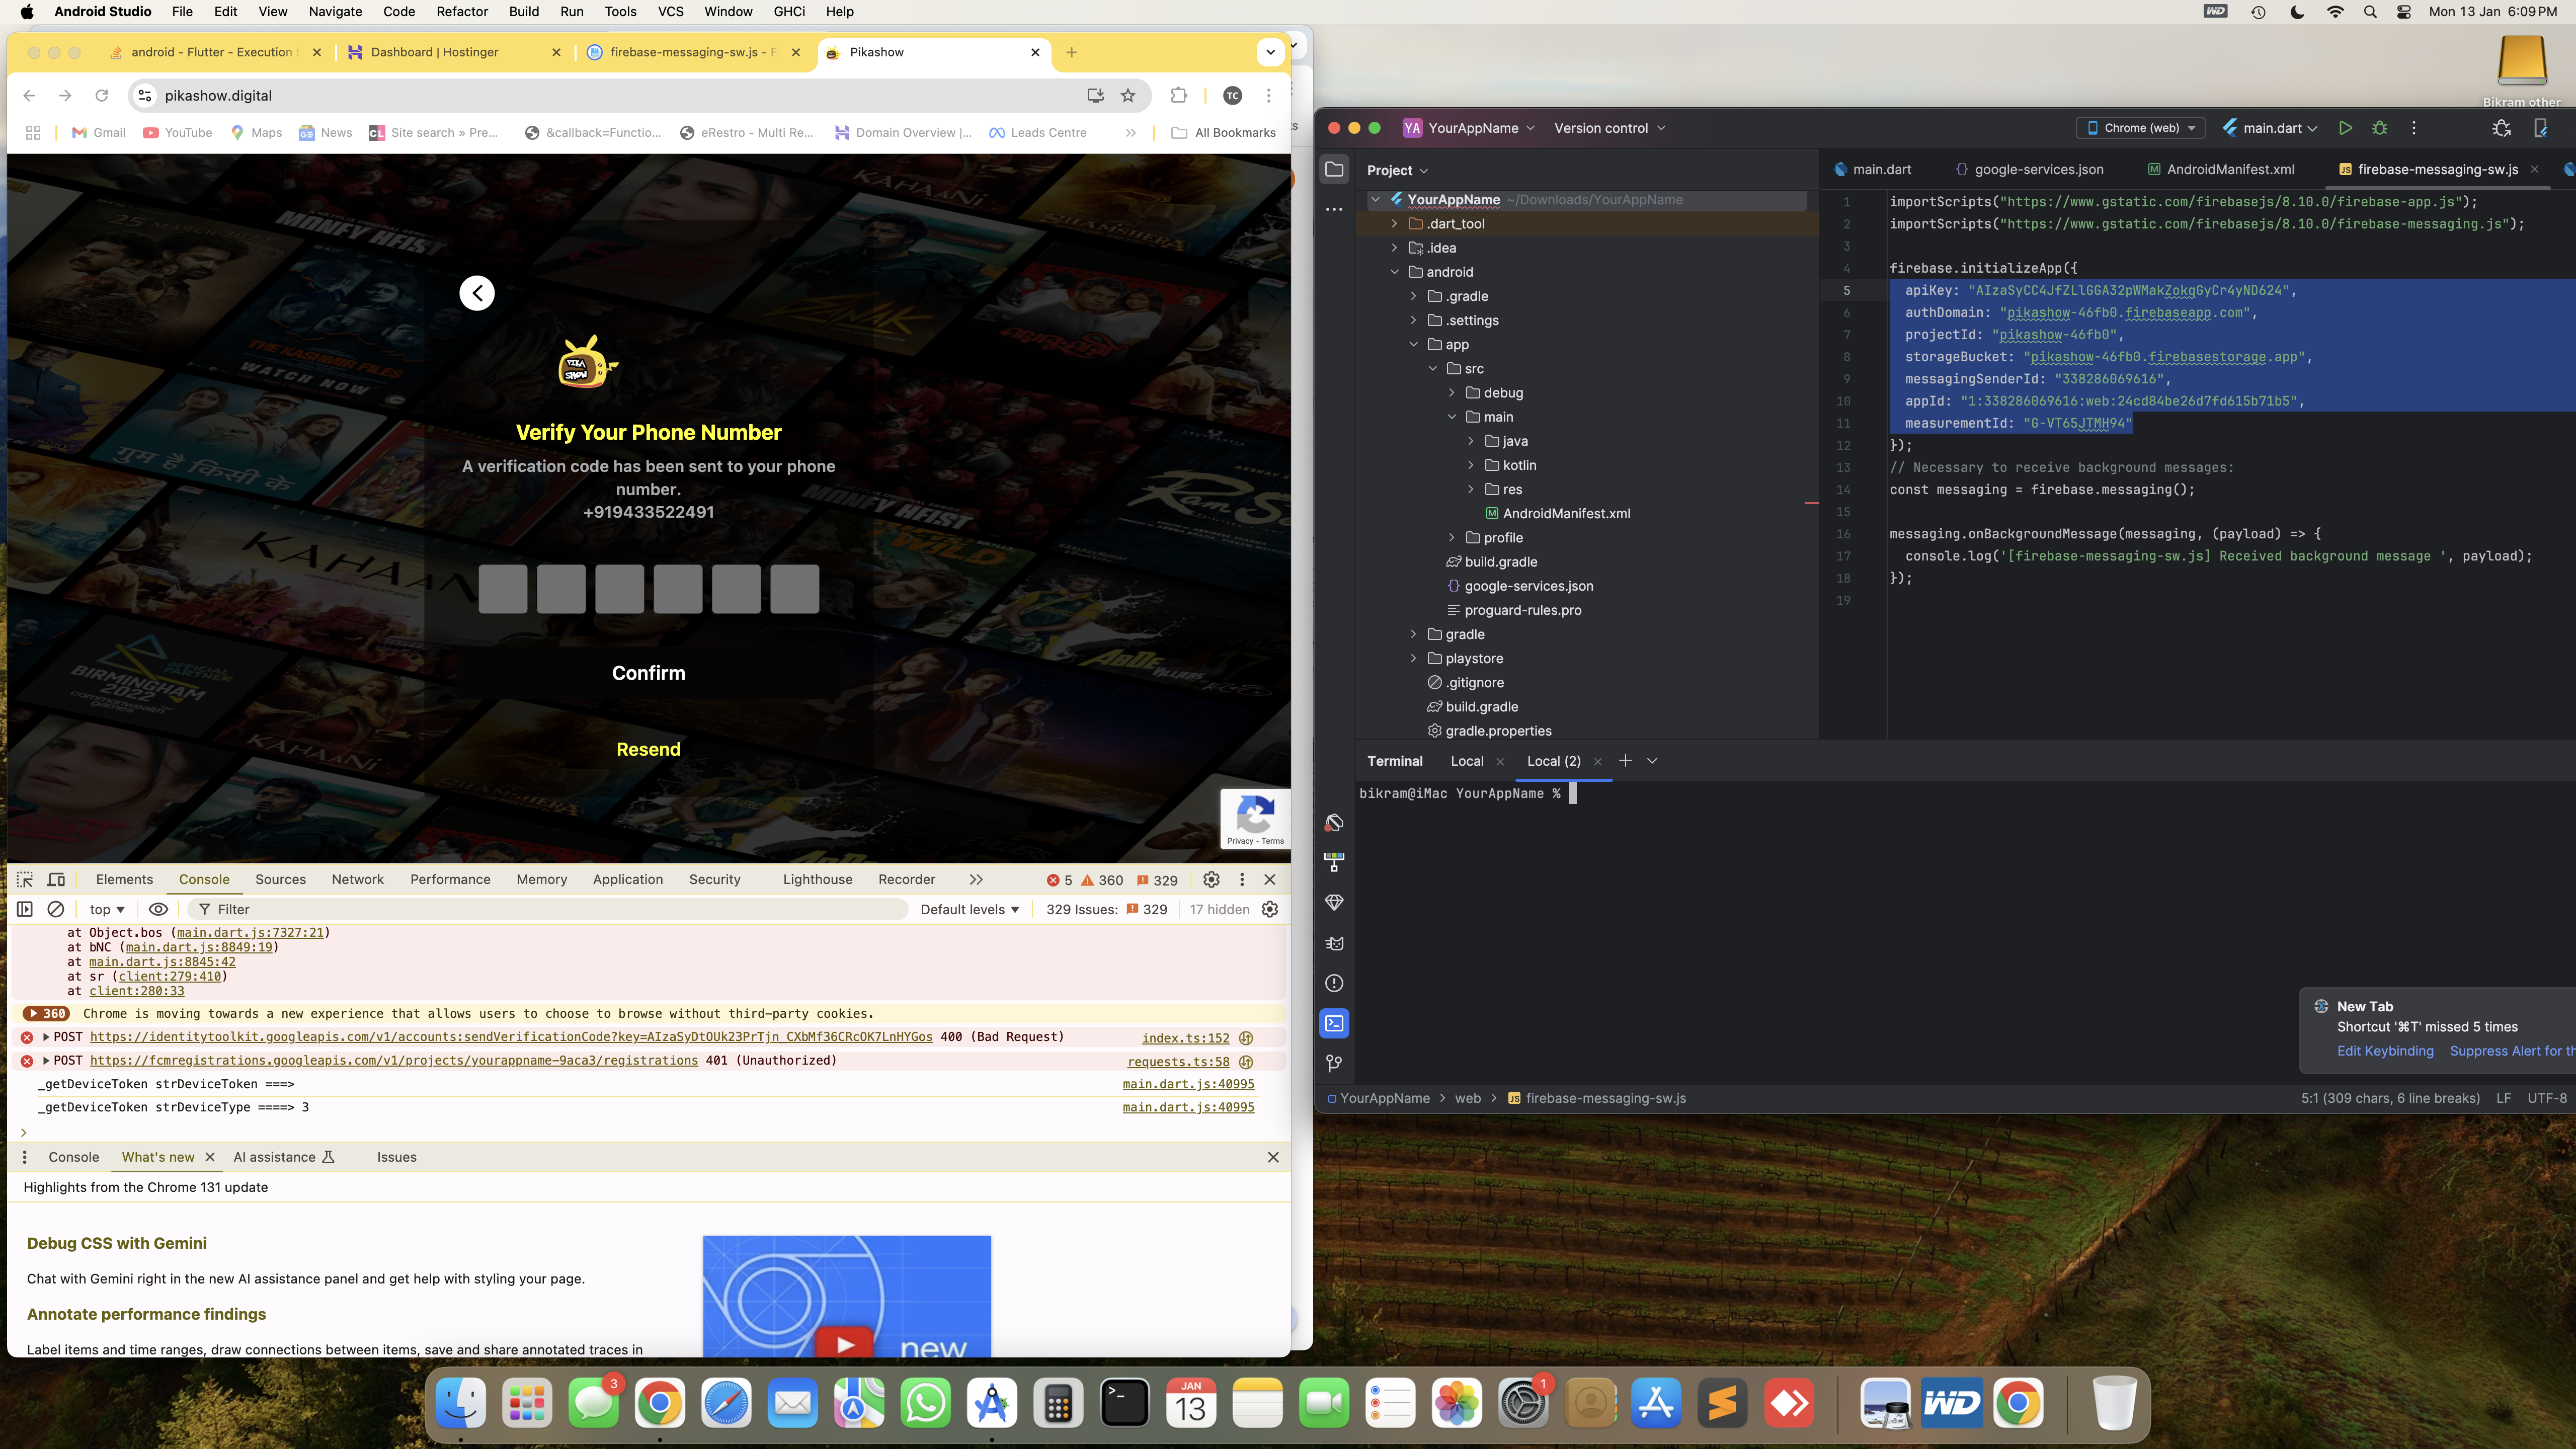Image resolution: width=2576 pixels, height=1449 pixels.
Task: Click the Chrome reload page icon
Action: [101, 95]
